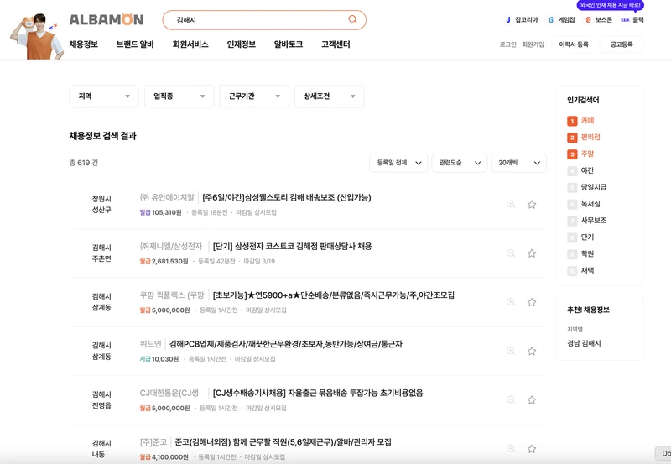The width and height of the screenshot is (671, 464).
Task: Open the 클릭 KLiK site link
Action: (632, 19)
